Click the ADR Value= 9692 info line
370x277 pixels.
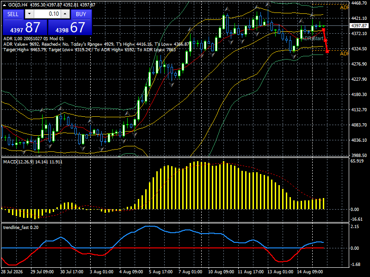tap(97, 44)
